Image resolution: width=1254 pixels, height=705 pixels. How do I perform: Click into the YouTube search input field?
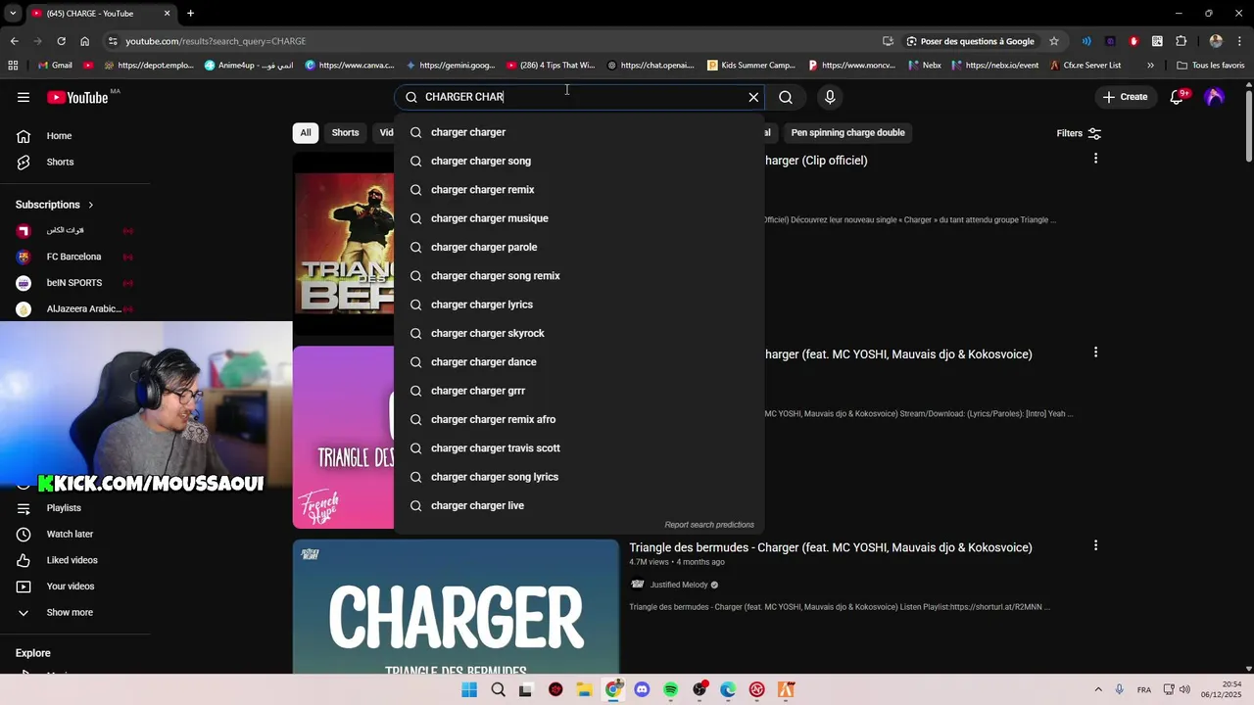[x=578, y=97]
